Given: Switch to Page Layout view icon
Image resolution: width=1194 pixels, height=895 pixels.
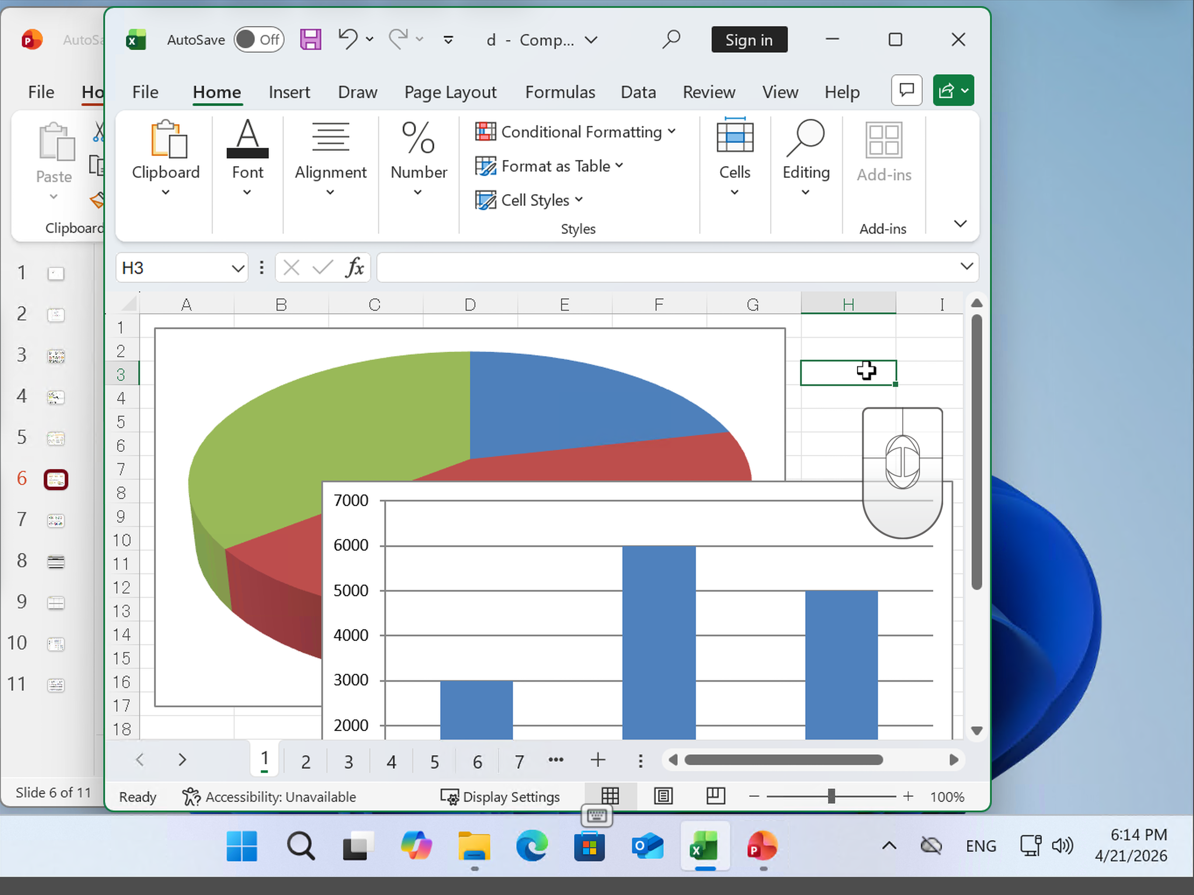Looking at the screenshot, I should 663,796.
